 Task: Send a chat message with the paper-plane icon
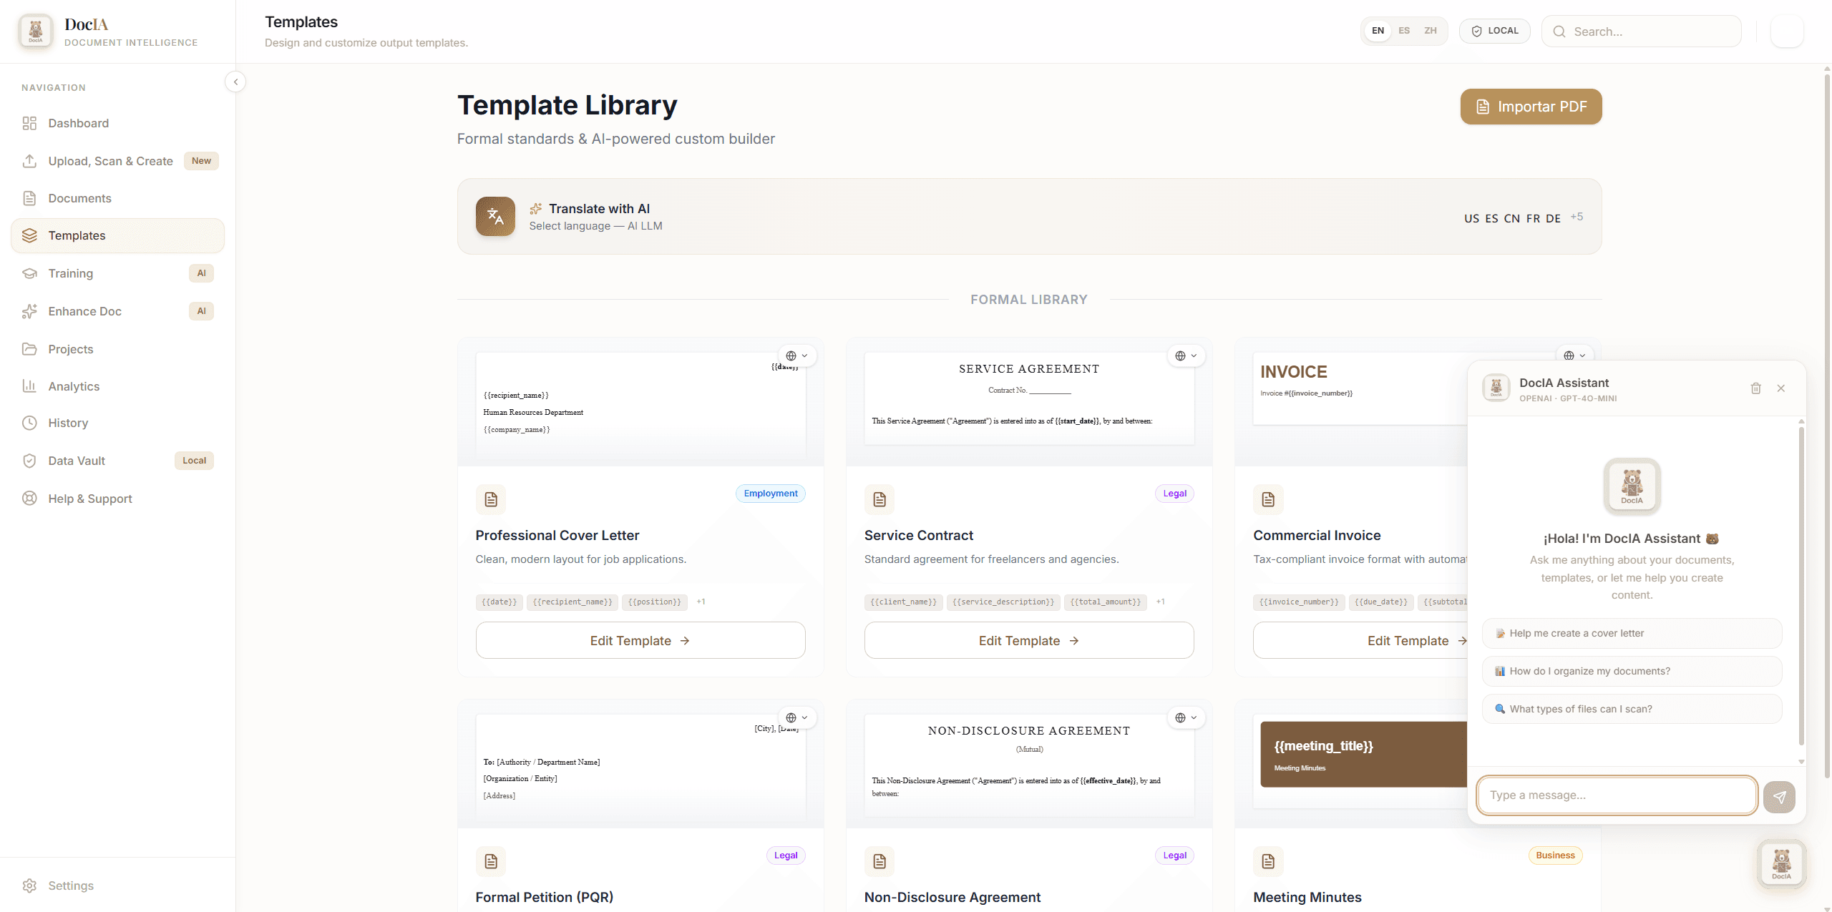coord(1780,796)
